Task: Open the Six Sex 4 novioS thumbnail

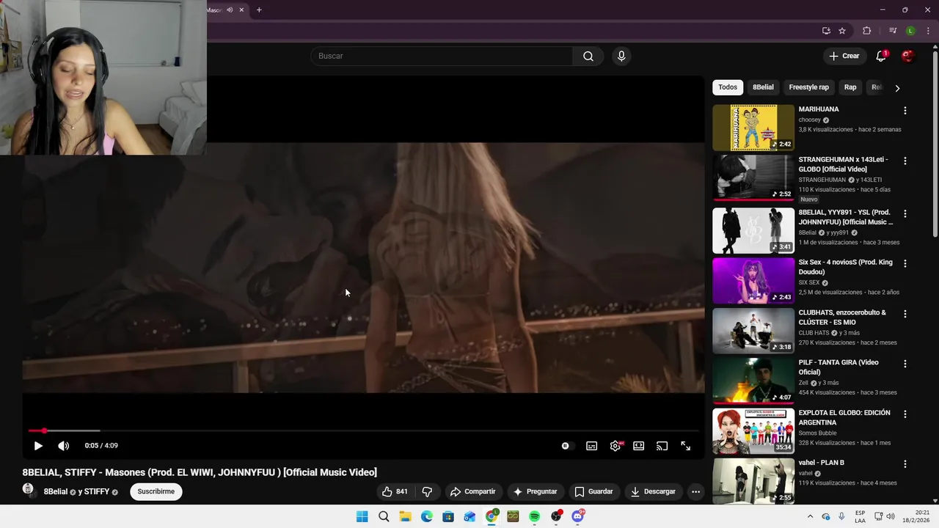Action: [x=753, y=280]
